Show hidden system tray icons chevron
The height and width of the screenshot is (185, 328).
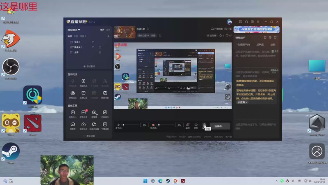(x=276, y=181)
